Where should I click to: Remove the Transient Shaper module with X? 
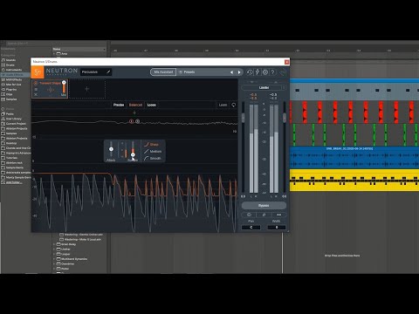coord(36,95)
